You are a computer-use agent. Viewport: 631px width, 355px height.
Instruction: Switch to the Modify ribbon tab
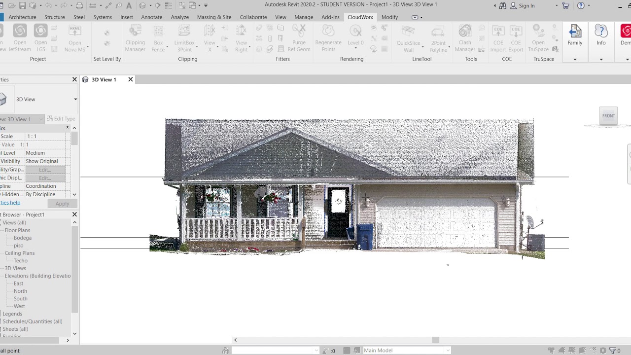click(389, 17)
